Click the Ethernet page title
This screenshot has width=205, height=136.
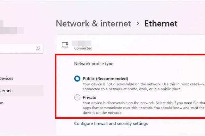tap(161, 23)
